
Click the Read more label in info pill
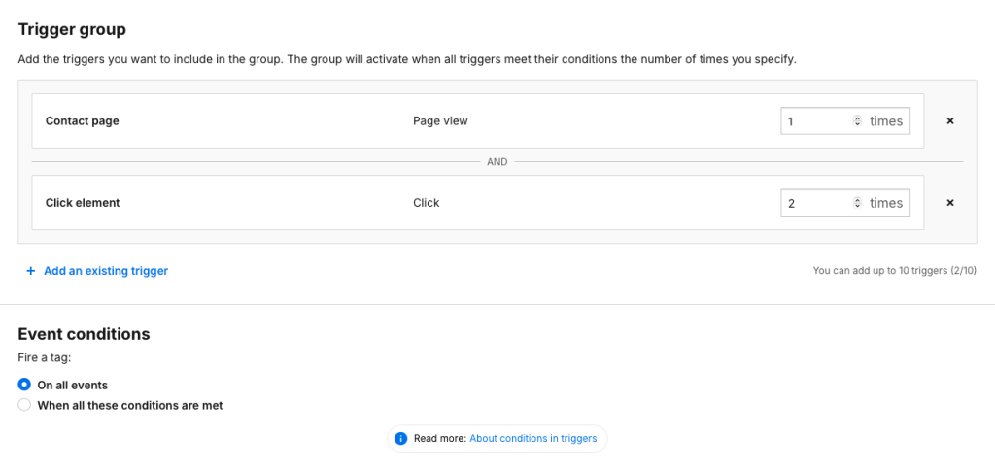(440, 438)
